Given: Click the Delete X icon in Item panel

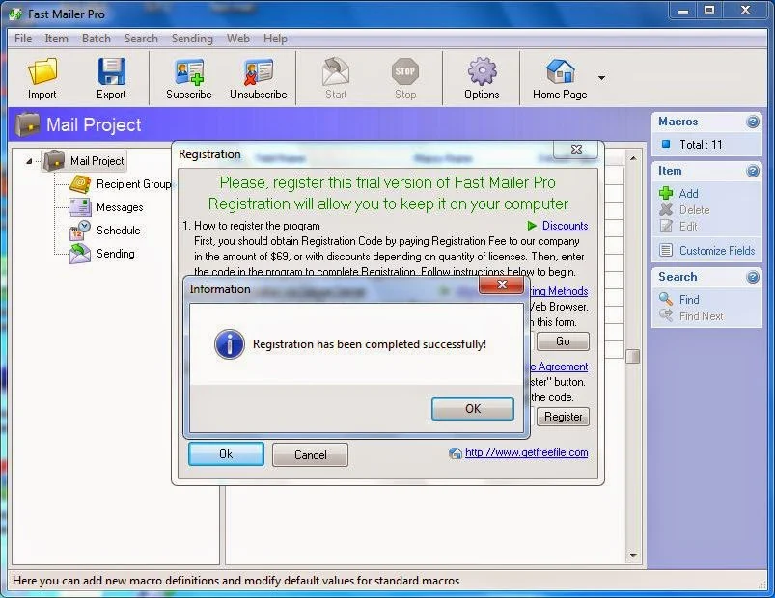Looking at the screenshot, I should point(666,209).
